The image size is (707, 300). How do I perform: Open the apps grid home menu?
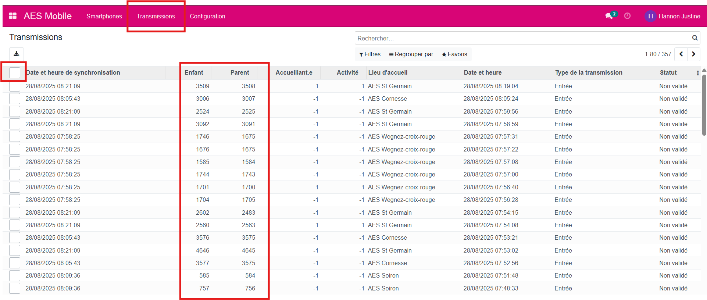click(13, 16)
